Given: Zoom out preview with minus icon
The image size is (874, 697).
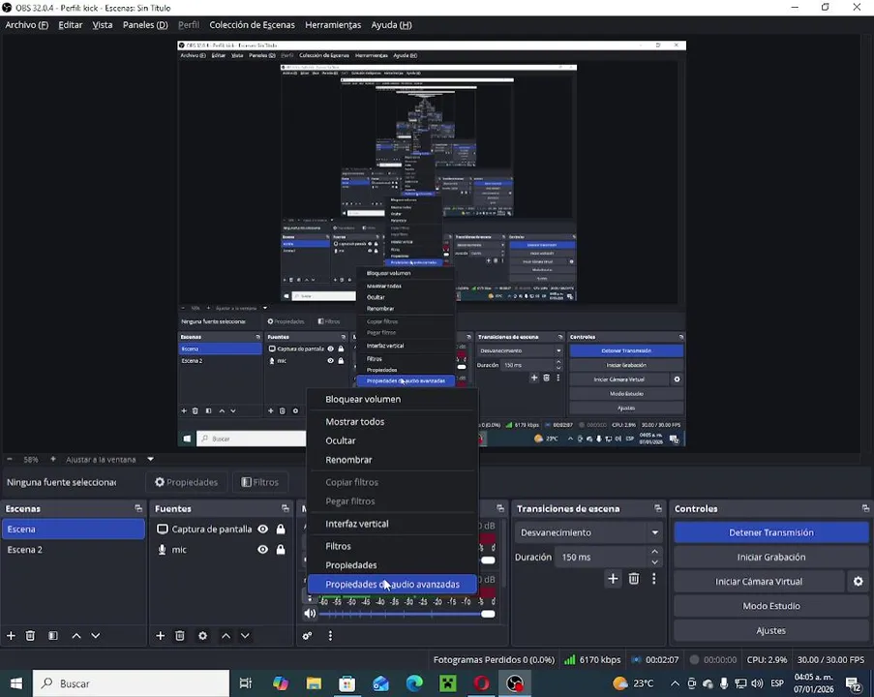Looking at the screenshot, I should [x=10, y=460].
